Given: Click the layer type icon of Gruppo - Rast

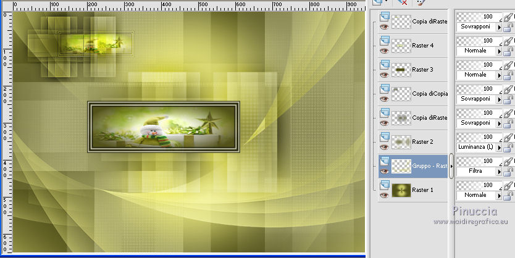Looking at the screenshot, I should [x=385, y=161].
